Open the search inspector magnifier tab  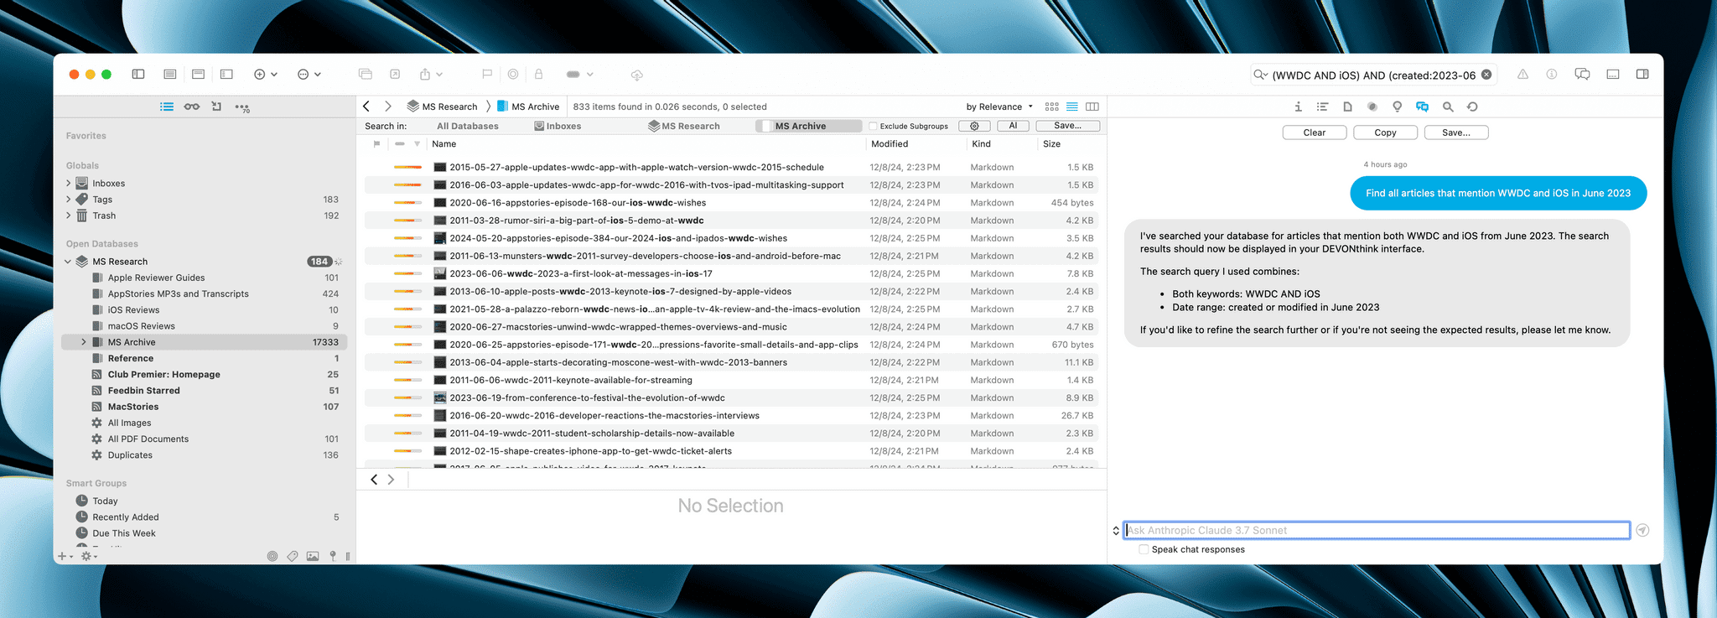tap(1448, 106)
